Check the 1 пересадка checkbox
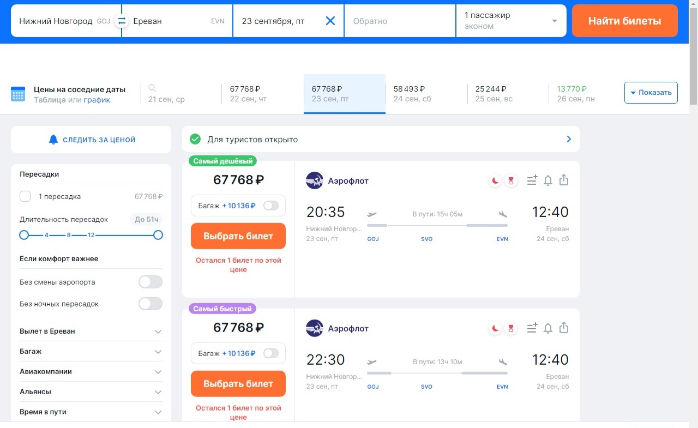Viewport: 698px width, 428px height. tap(25, 197)
